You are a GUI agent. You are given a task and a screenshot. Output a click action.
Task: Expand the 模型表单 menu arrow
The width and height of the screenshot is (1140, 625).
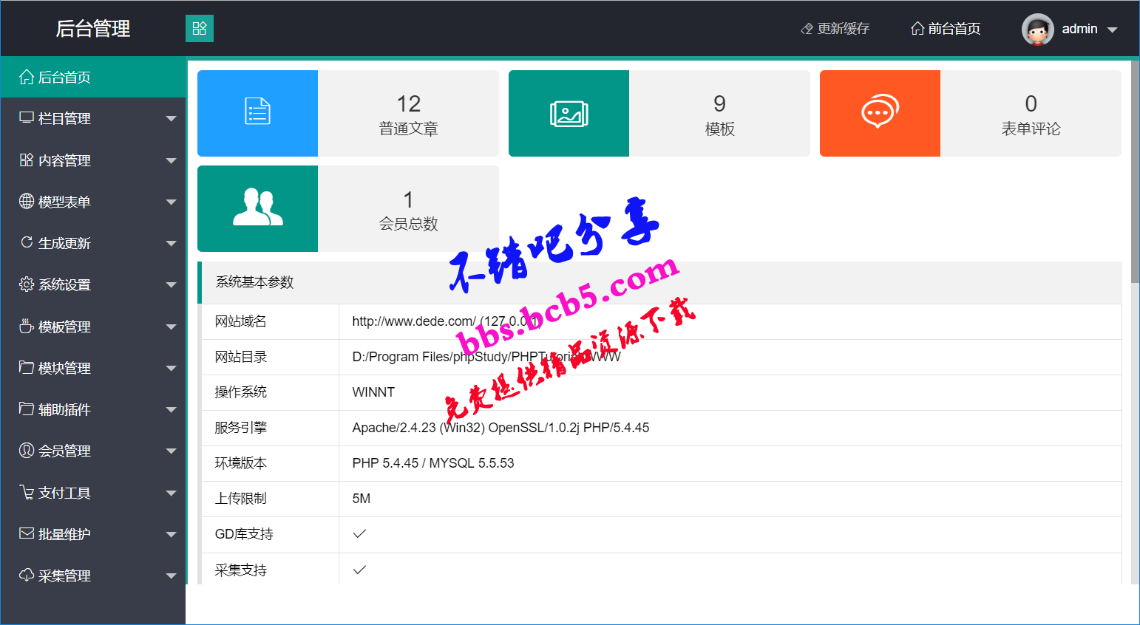[x=171, y=202]
